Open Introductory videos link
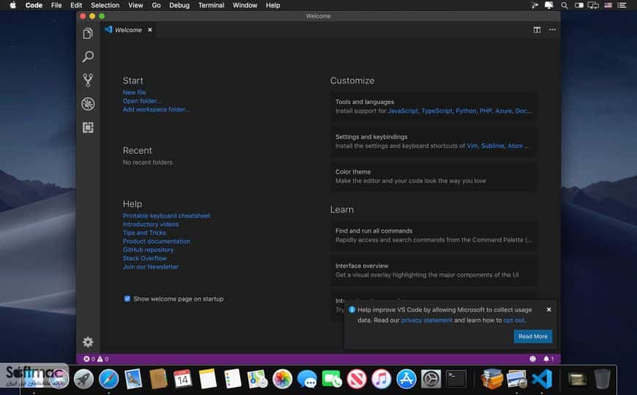637x395 pixels. (150, 224)
